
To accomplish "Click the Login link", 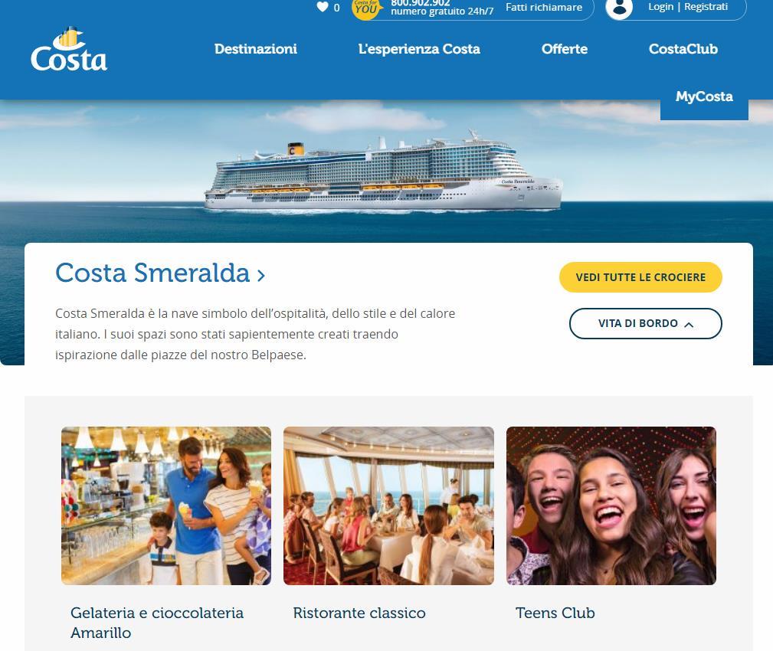I will pyautogui.click(x=660, y=7).
